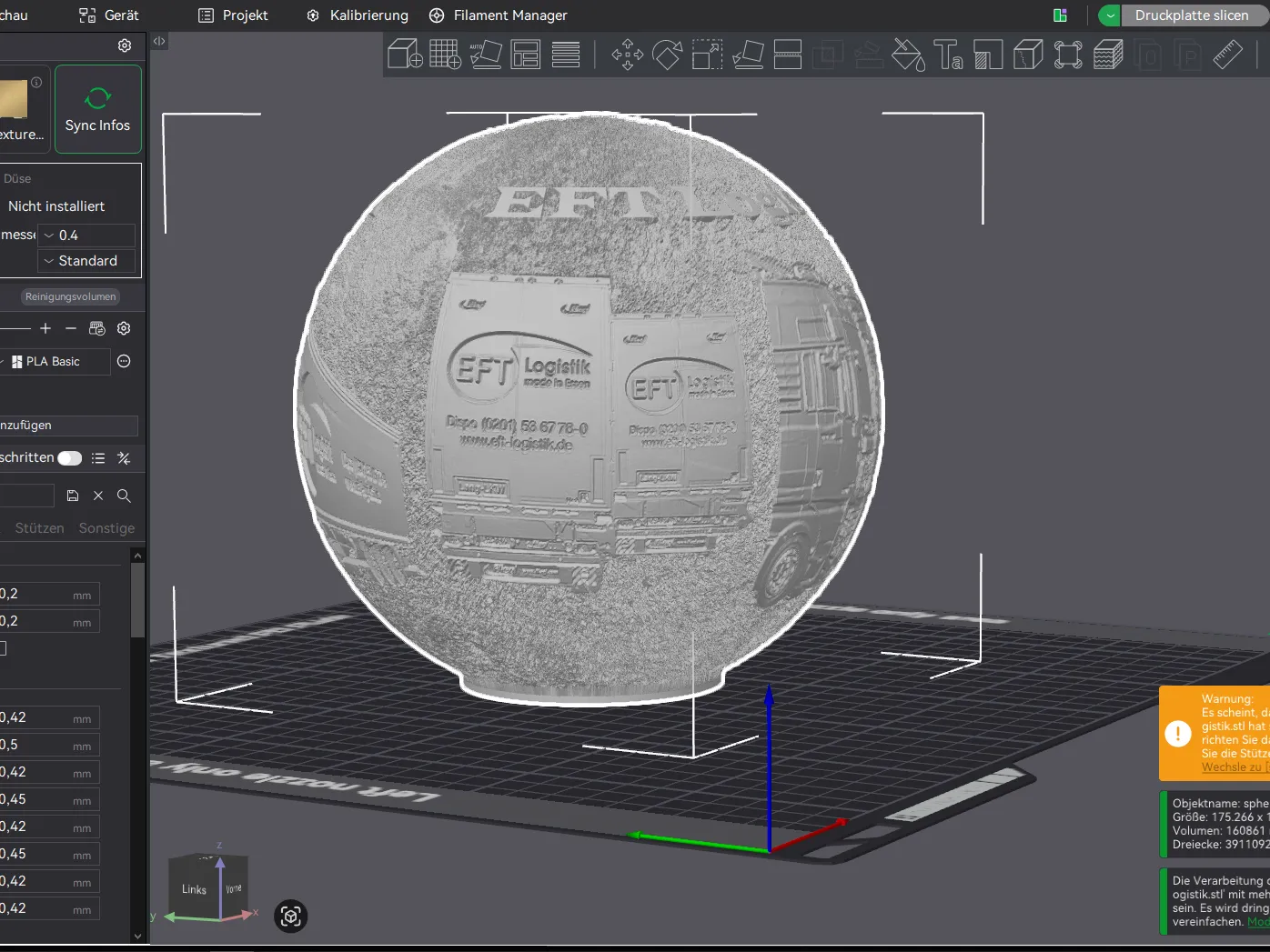1270x952 pixels.
Task: Click the Links face of the view cube
Action: (194, 889)
